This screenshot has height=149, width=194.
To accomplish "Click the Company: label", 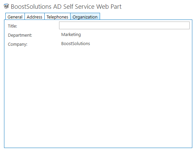I will [x=17, y=44].
